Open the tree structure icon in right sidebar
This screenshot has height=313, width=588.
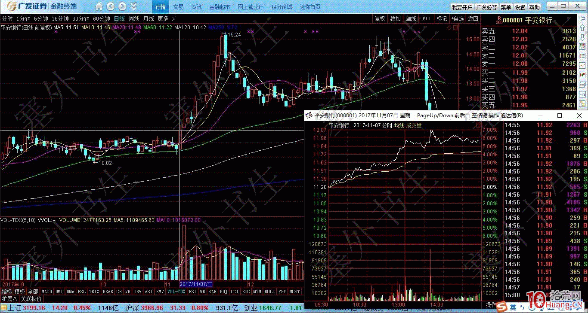(582, 103)
